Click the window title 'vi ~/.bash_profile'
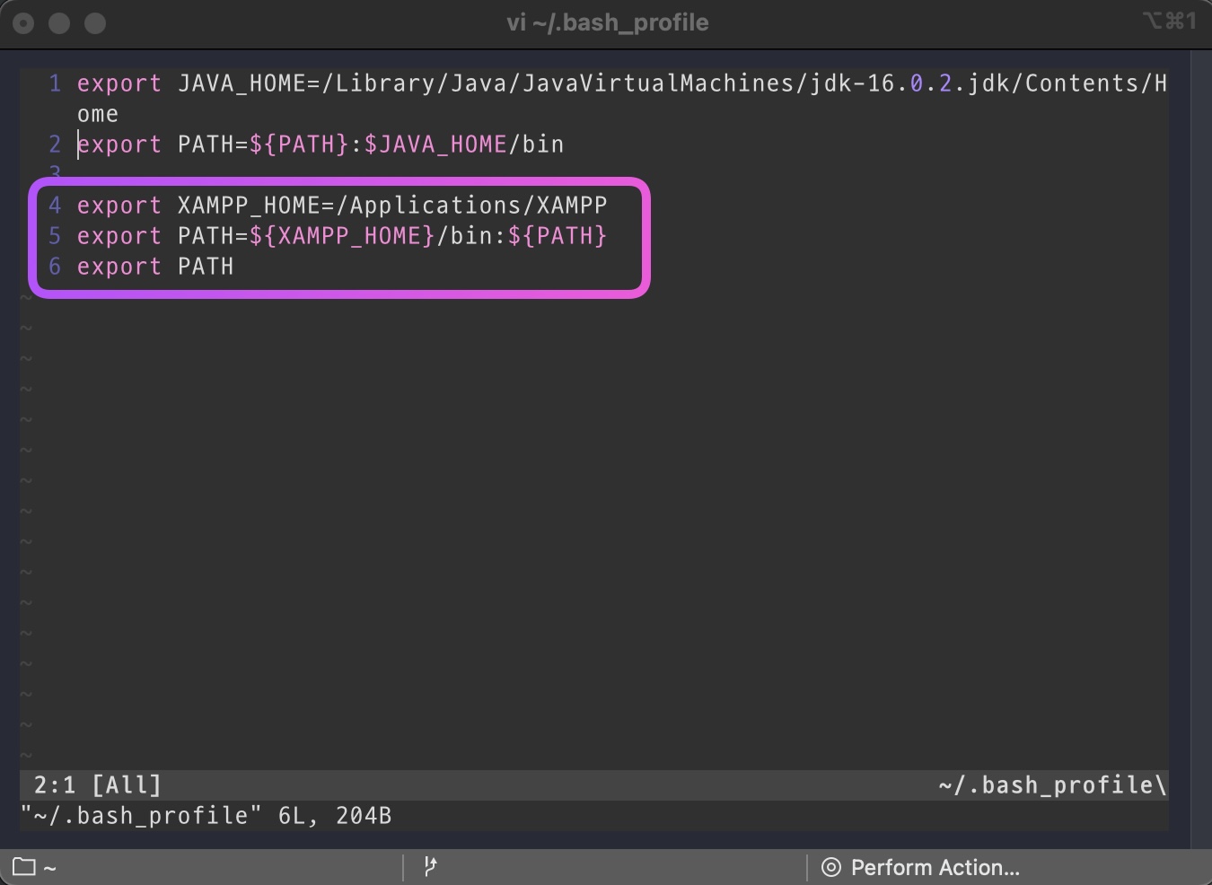 pos(608,22)
